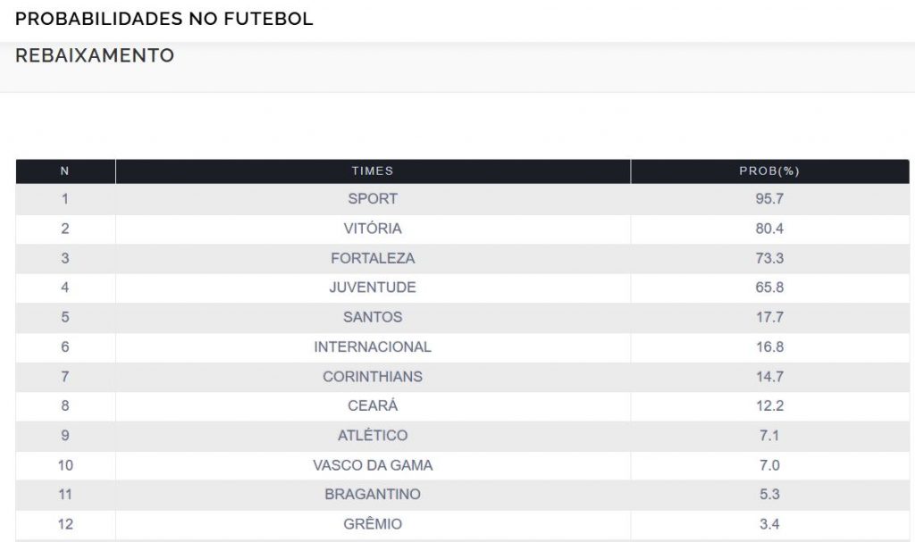This screenshot has height=542, width=915.
Task: Click on the SANTOS team name
Action: 373,317
